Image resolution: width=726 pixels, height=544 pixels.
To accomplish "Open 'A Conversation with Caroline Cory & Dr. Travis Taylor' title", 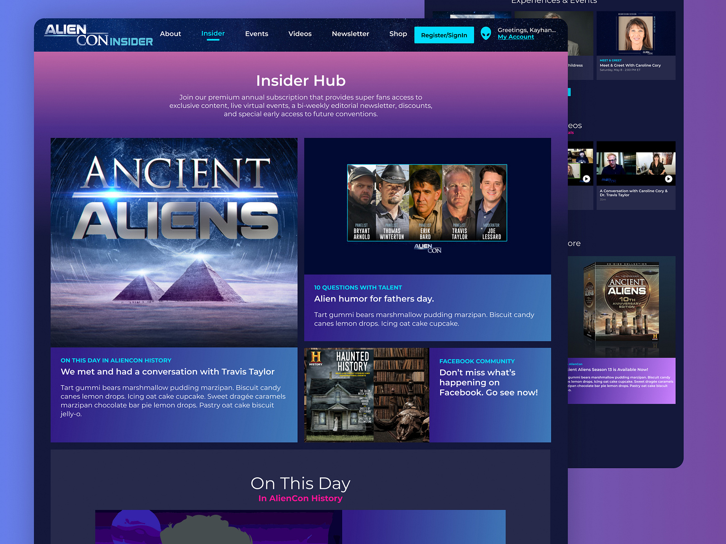I will [x=633, y=193].
